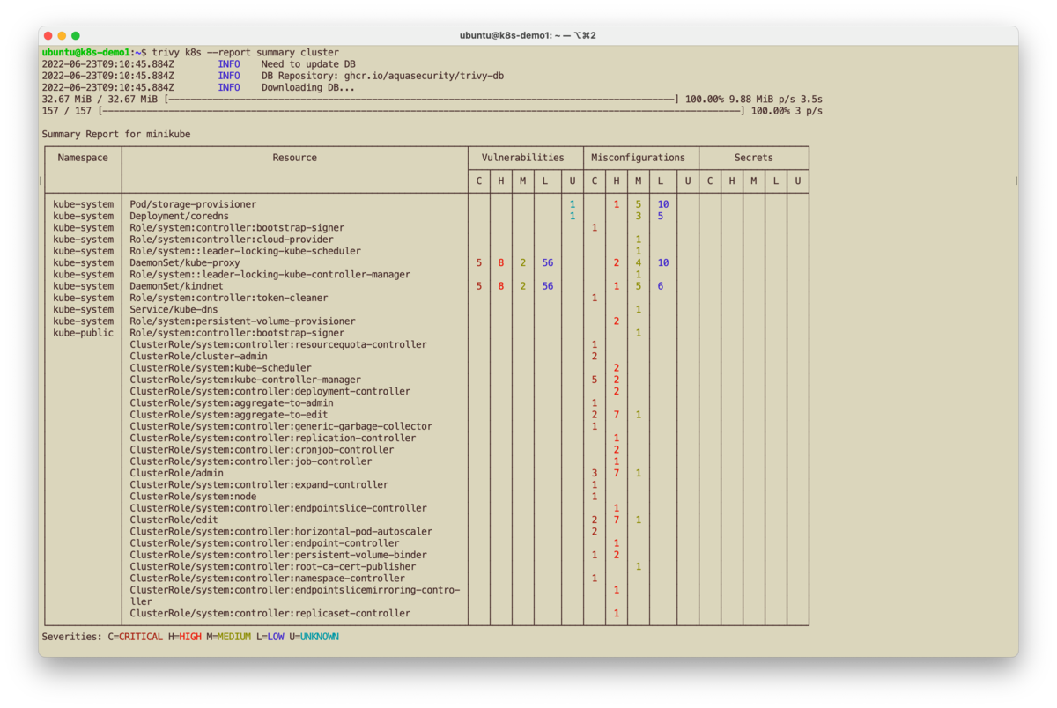This screenshot has height=708, width=1057.
Task: Click 'ClusterRole/system:controller:expand-controller' row
Action: (x=259, y=484)
